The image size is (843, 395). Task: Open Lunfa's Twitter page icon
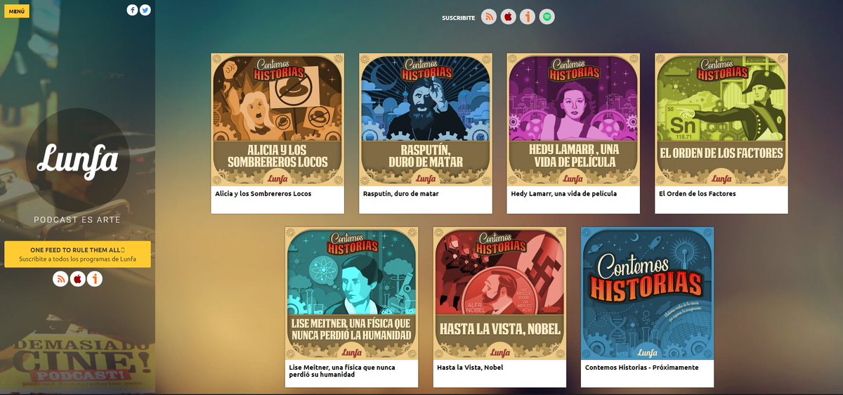(x=145, y=10)
